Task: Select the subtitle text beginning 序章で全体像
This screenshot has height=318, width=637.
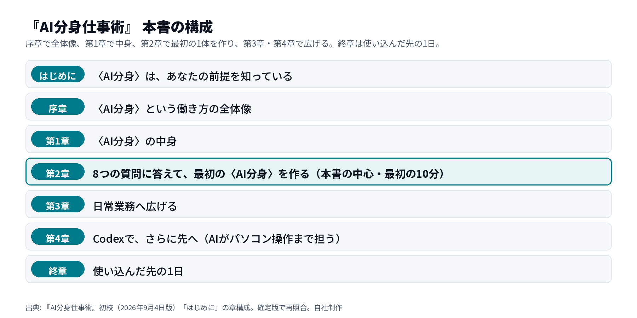Action: [234, 43]
